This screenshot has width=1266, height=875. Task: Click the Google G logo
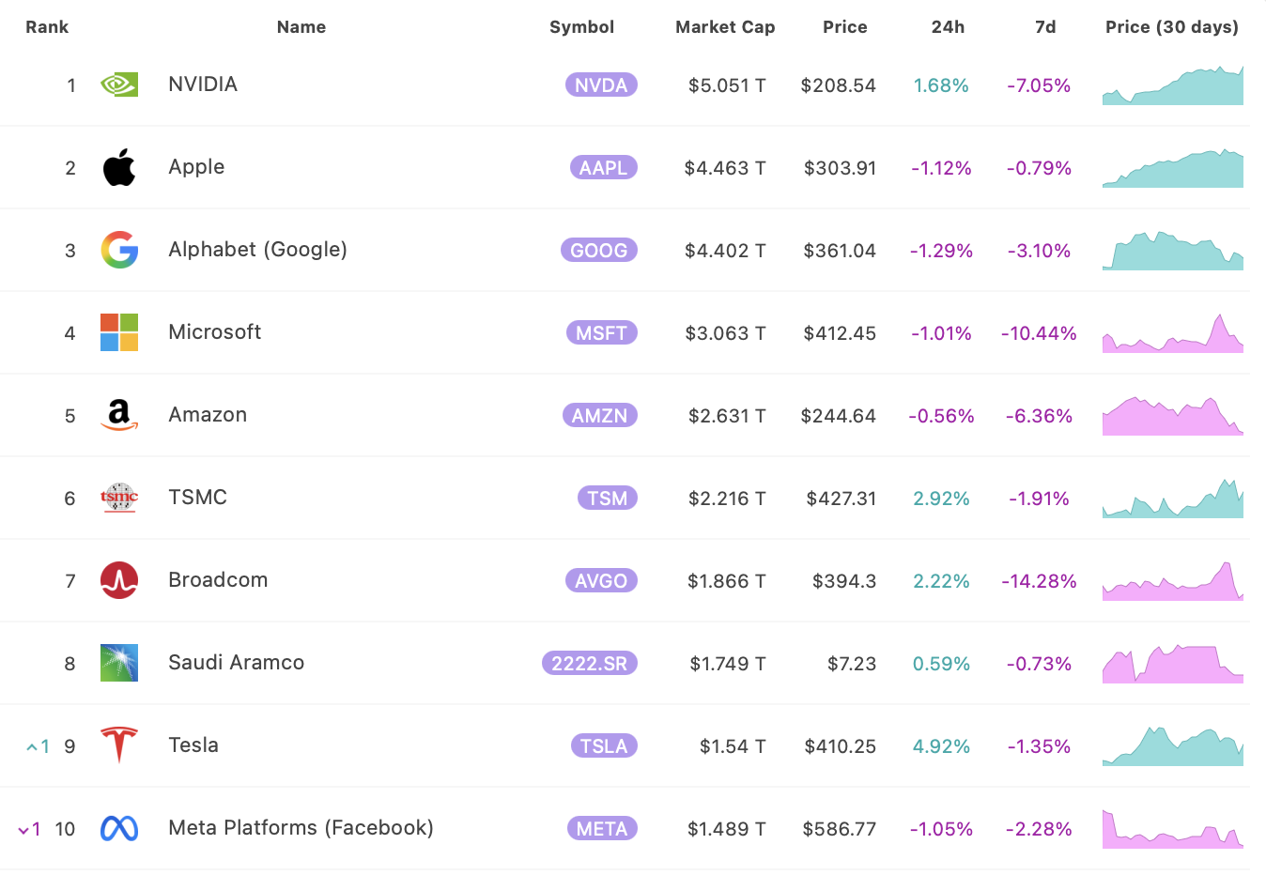click(x=119, y=250)
